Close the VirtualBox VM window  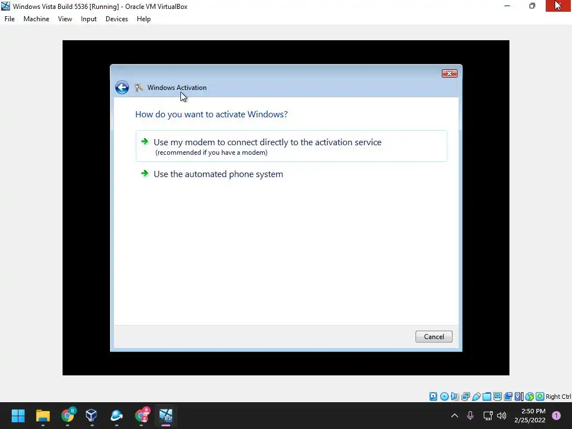[x=558, y=6]
